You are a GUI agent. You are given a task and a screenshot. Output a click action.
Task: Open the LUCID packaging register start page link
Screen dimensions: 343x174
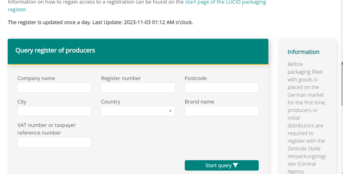[x=225, y=3]
